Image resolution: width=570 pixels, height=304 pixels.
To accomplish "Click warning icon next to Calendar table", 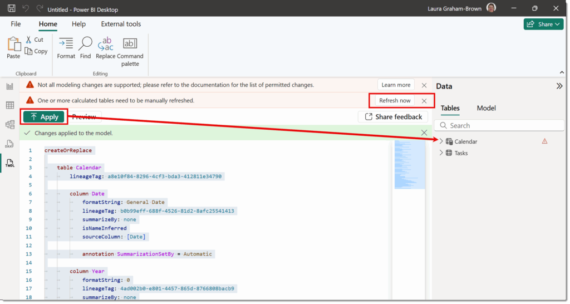I will (x=544, y=141).
